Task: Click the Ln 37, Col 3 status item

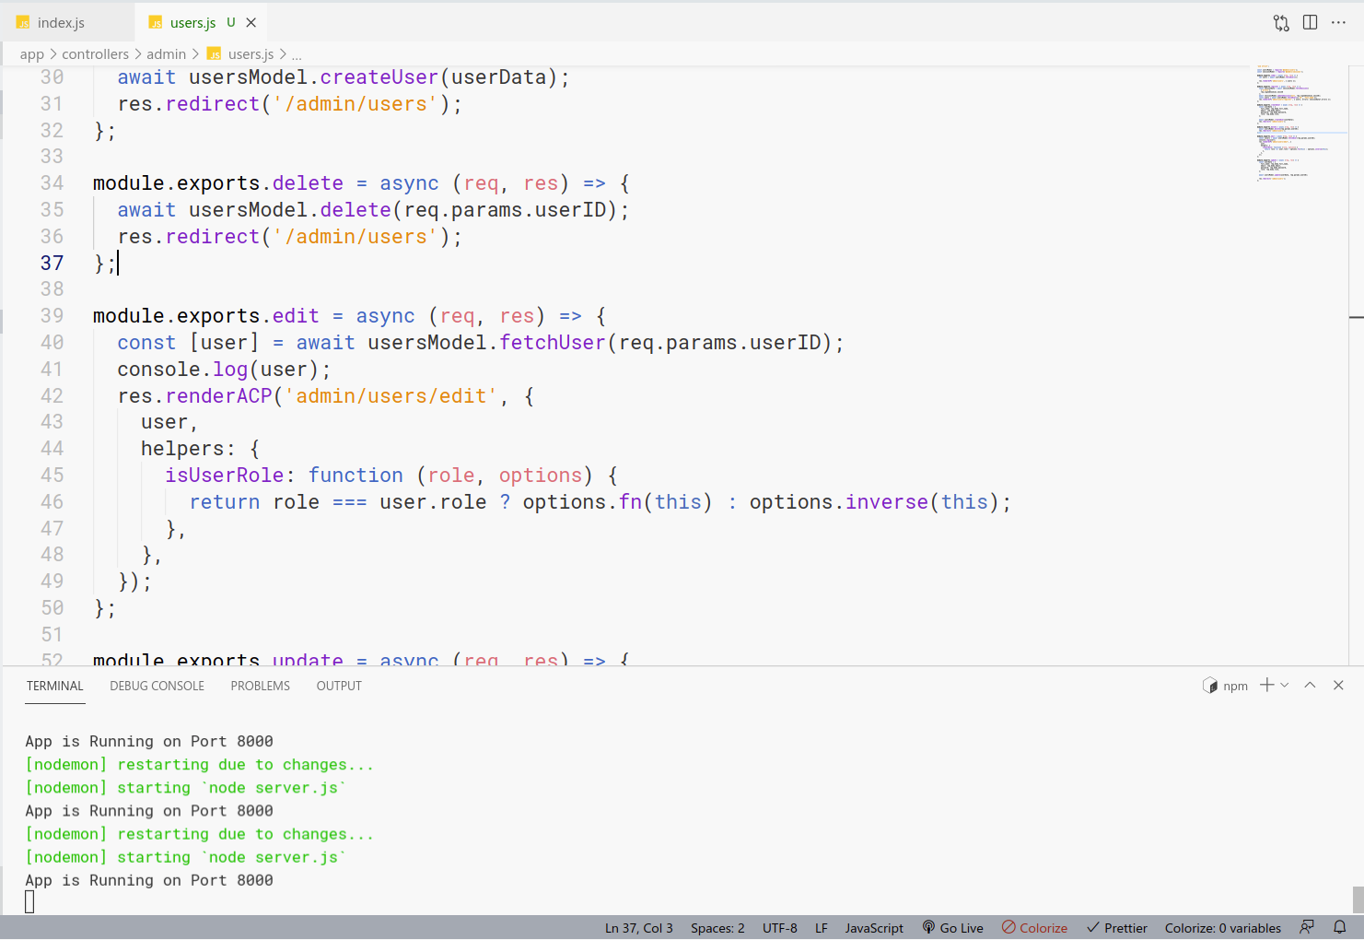Action: (639, 928)
